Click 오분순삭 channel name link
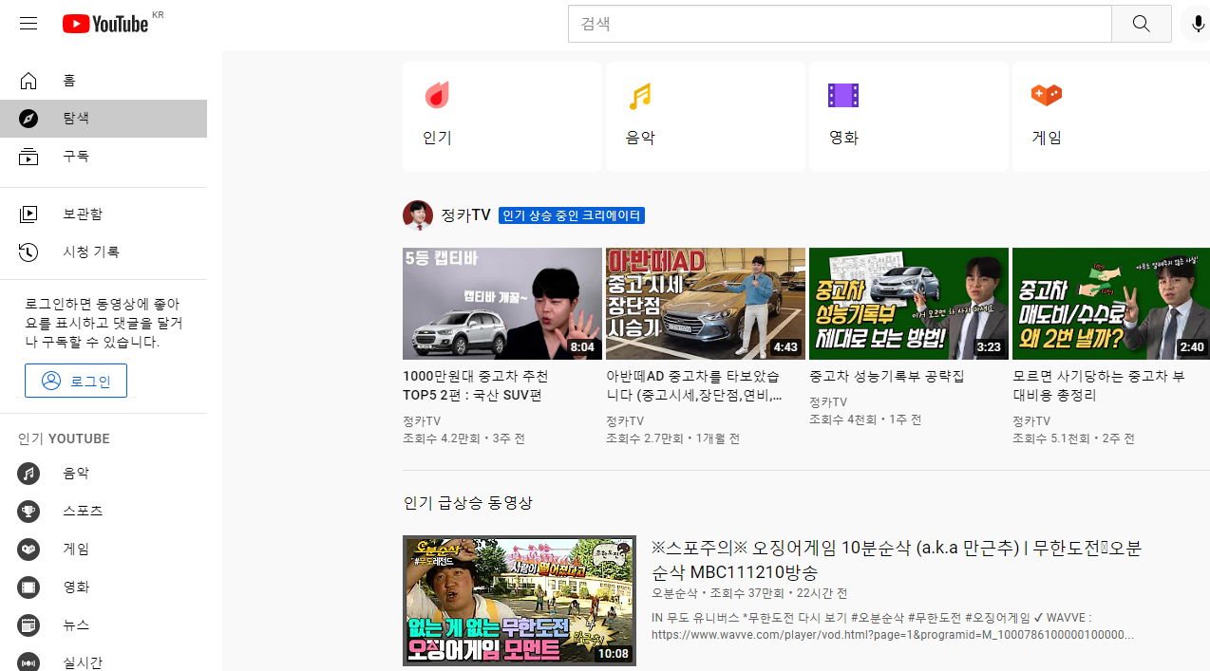 click(674, 593)
